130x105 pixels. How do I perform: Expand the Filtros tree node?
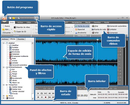point(4,96)
